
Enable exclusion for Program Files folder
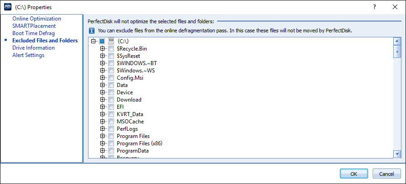coord(111,136)
